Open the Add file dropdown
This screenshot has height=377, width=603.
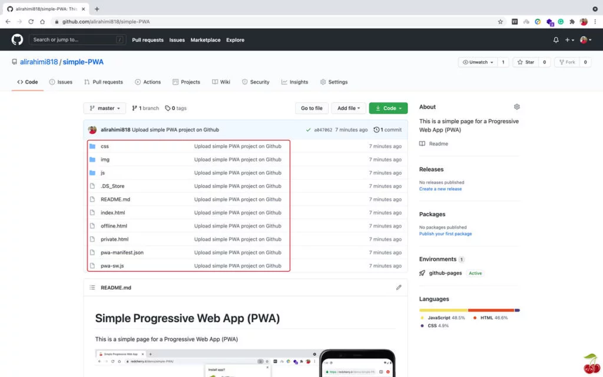348,108
